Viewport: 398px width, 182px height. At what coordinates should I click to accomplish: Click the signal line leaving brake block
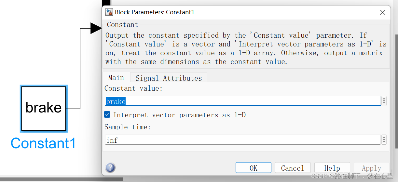click(80, 68)
